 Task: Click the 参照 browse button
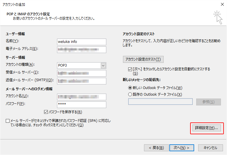[209, 102]
